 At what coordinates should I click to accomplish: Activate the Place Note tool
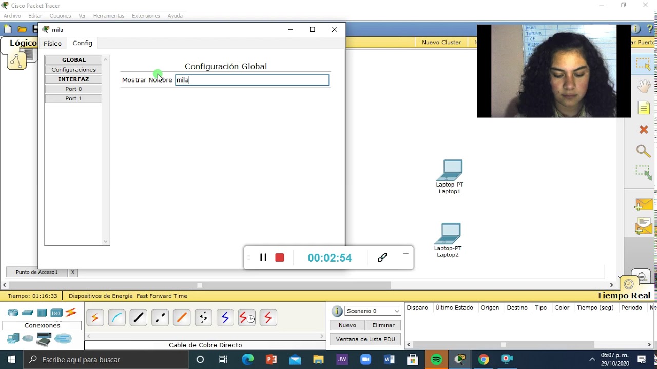644,108
